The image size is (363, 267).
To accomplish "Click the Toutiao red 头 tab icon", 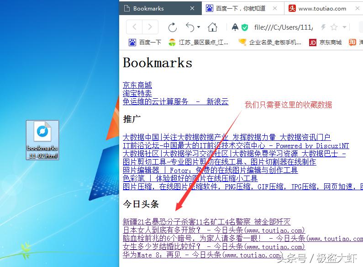I will 292,8.
